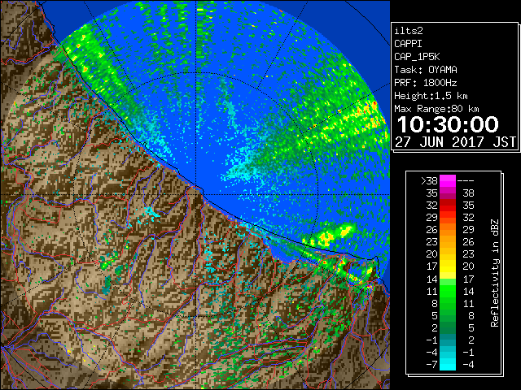Image resolution: width=521 pixels, height=390 pixels.
Task: Pick the magenta swatch atop the color scale
Action: 448,181
